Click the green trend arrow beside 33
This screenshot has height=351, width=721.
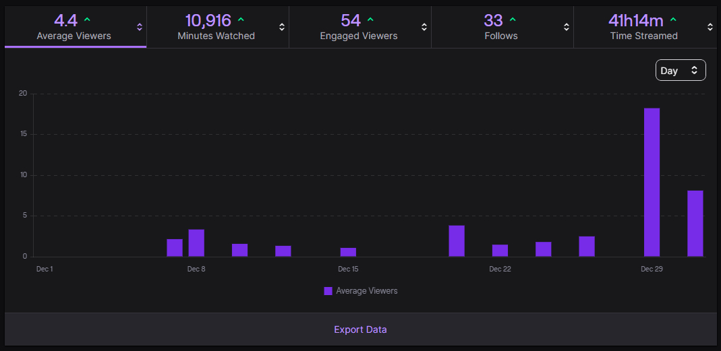[x=513, y=20]
